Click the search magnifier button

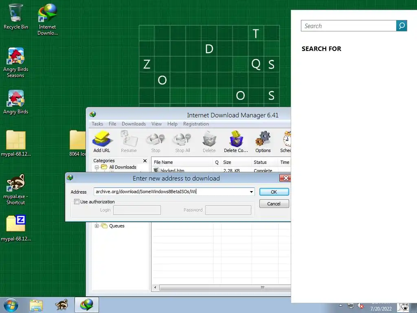[402, 26]
